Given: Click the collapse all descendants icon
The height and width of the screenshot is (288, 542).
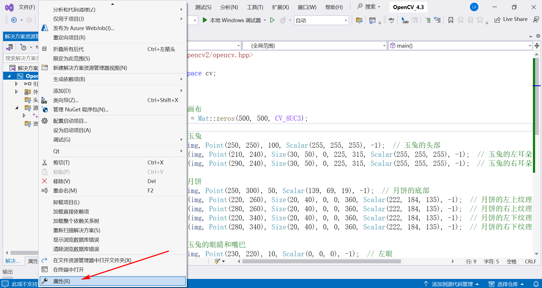Looking at the screenshot, I should coord(44,49).
